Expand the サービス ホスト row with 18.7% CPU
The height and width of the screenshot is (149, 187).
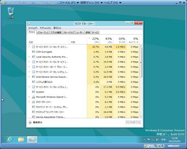[x=29, y=47]
